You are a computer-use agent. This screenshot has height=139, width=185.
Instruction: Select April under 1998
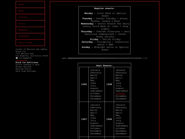pos(119,78)
